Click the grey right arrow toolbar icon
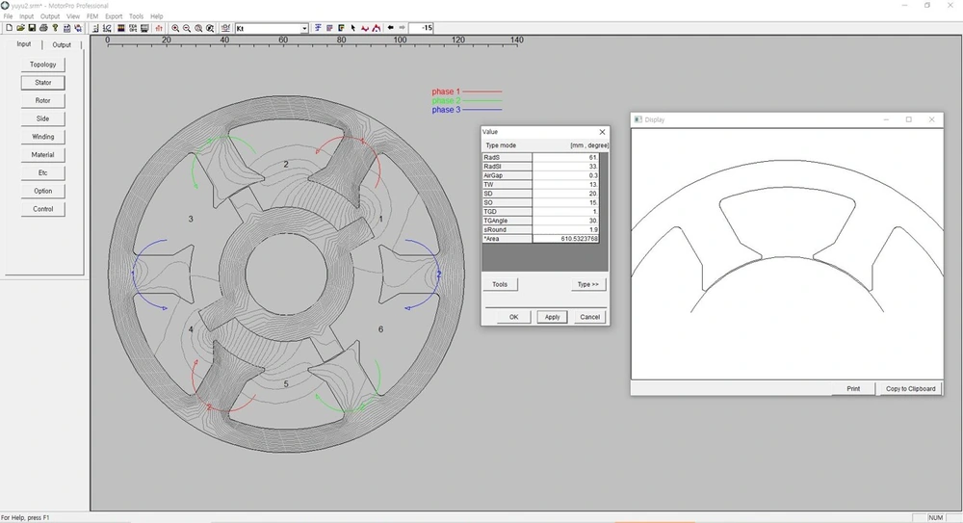This screenshot has height=523, width=963. click(402, 28)
